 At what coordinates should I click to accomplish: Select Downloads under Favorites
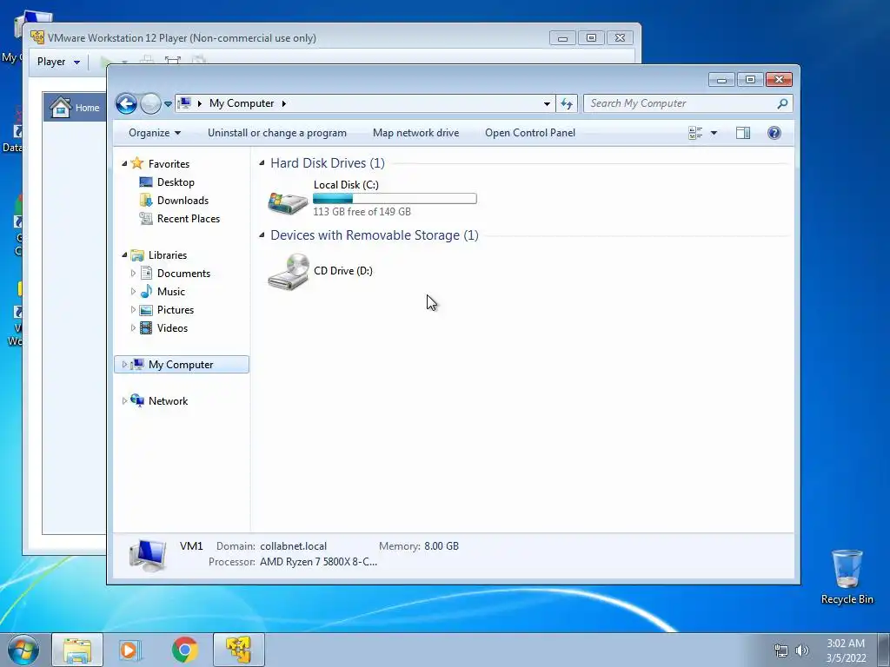[x=183, y=201]
